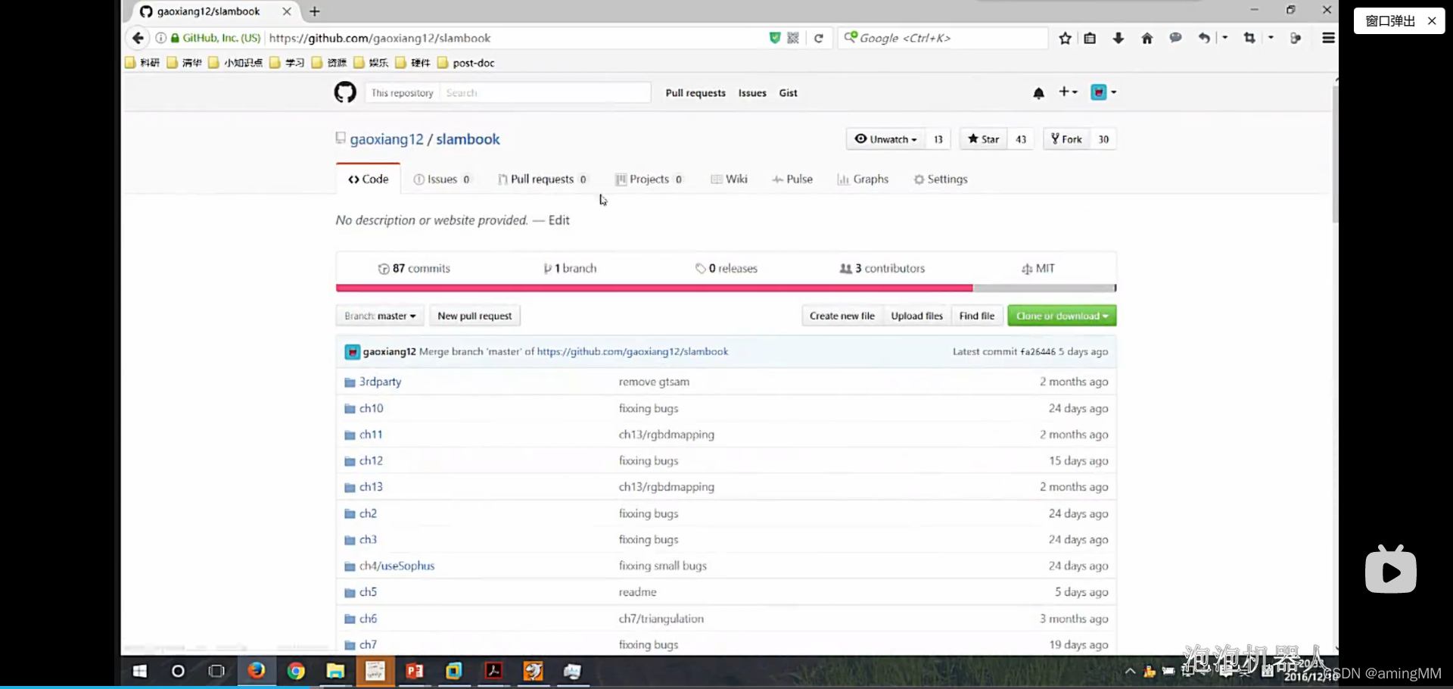This screenshot has width=1453, height=689.
Task: Click the gaoxiang12 owner link
Action: point(387,139)
